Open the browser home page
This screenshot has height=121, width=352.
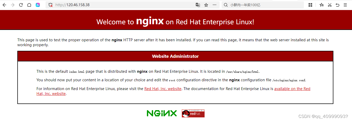(29, 5)
